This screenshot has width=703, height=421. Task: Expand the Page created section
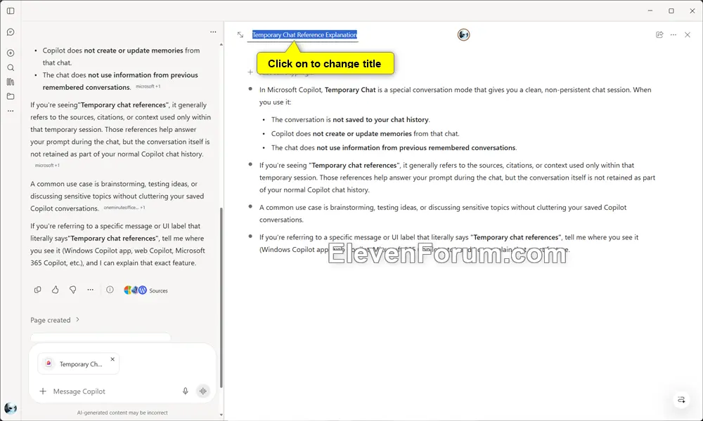55,320
